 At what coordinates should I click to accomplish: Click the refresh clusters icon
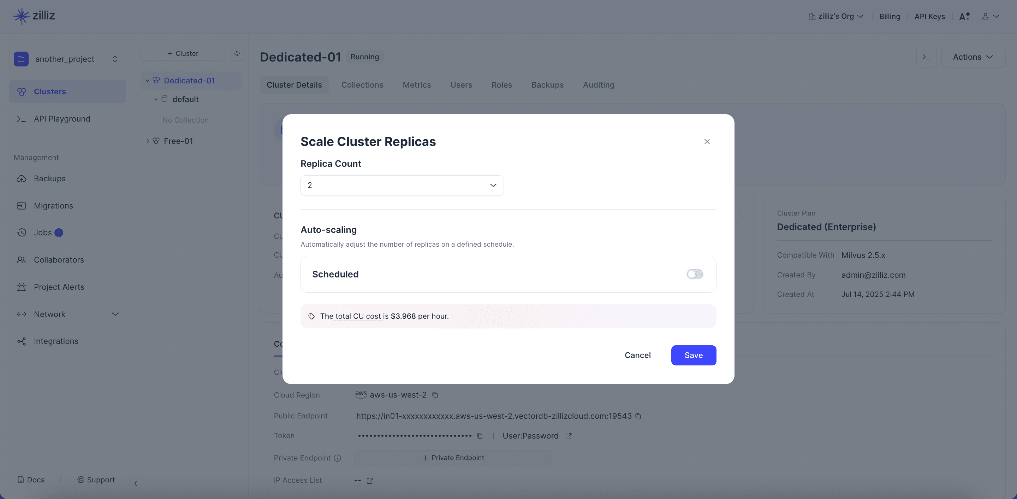pyautogui.click(x=237, y=53)
